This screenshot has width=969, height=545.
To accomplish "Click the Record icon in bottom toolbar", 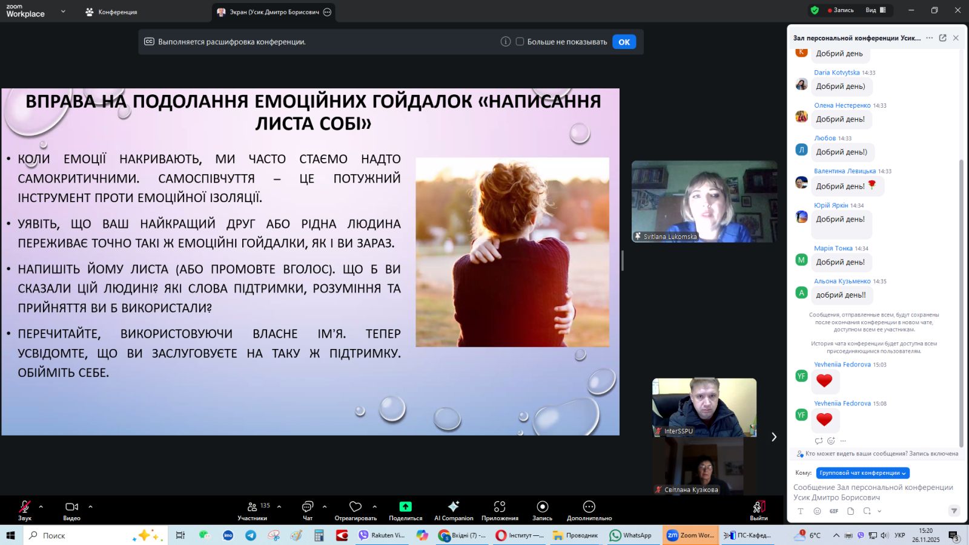I will pos(542,507).
